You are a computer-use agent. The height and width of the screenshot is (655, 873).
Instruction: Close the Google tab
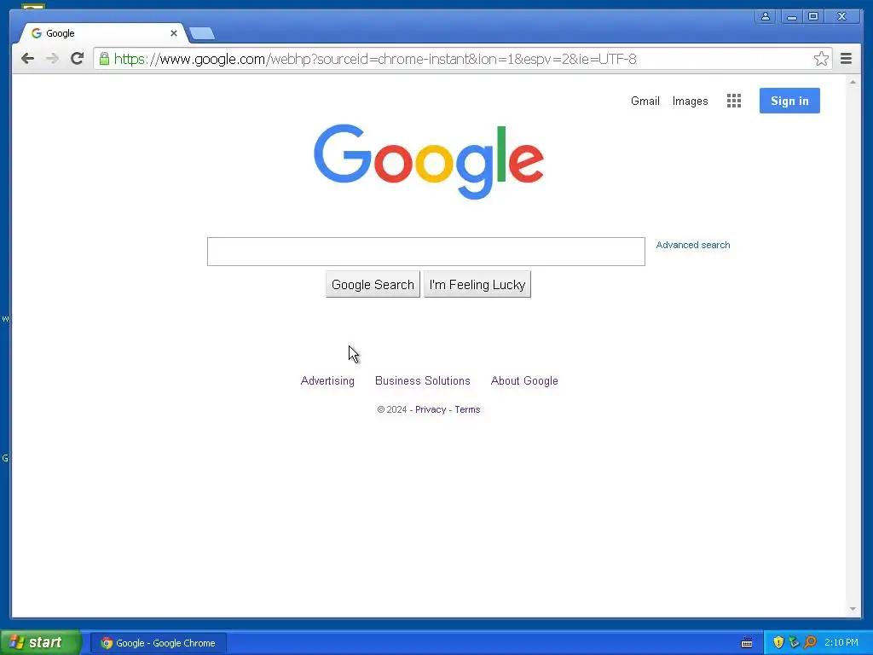pos(174,33)
